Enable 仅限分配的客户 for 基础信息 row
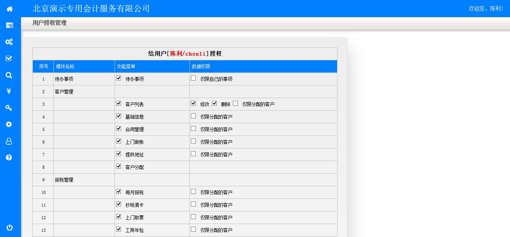Image resolution: width=510 pixels, height=237 pixels. pyautogui.click(x=194, y=116)
